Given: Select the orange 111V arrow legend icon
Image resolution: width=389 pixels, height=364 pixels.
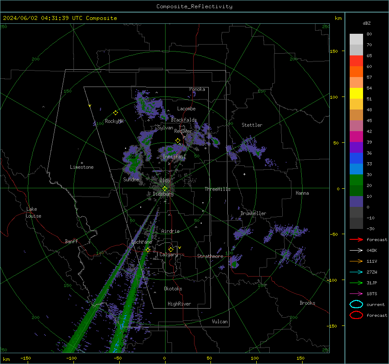Looking at the screenshot, I should (356, 261).
